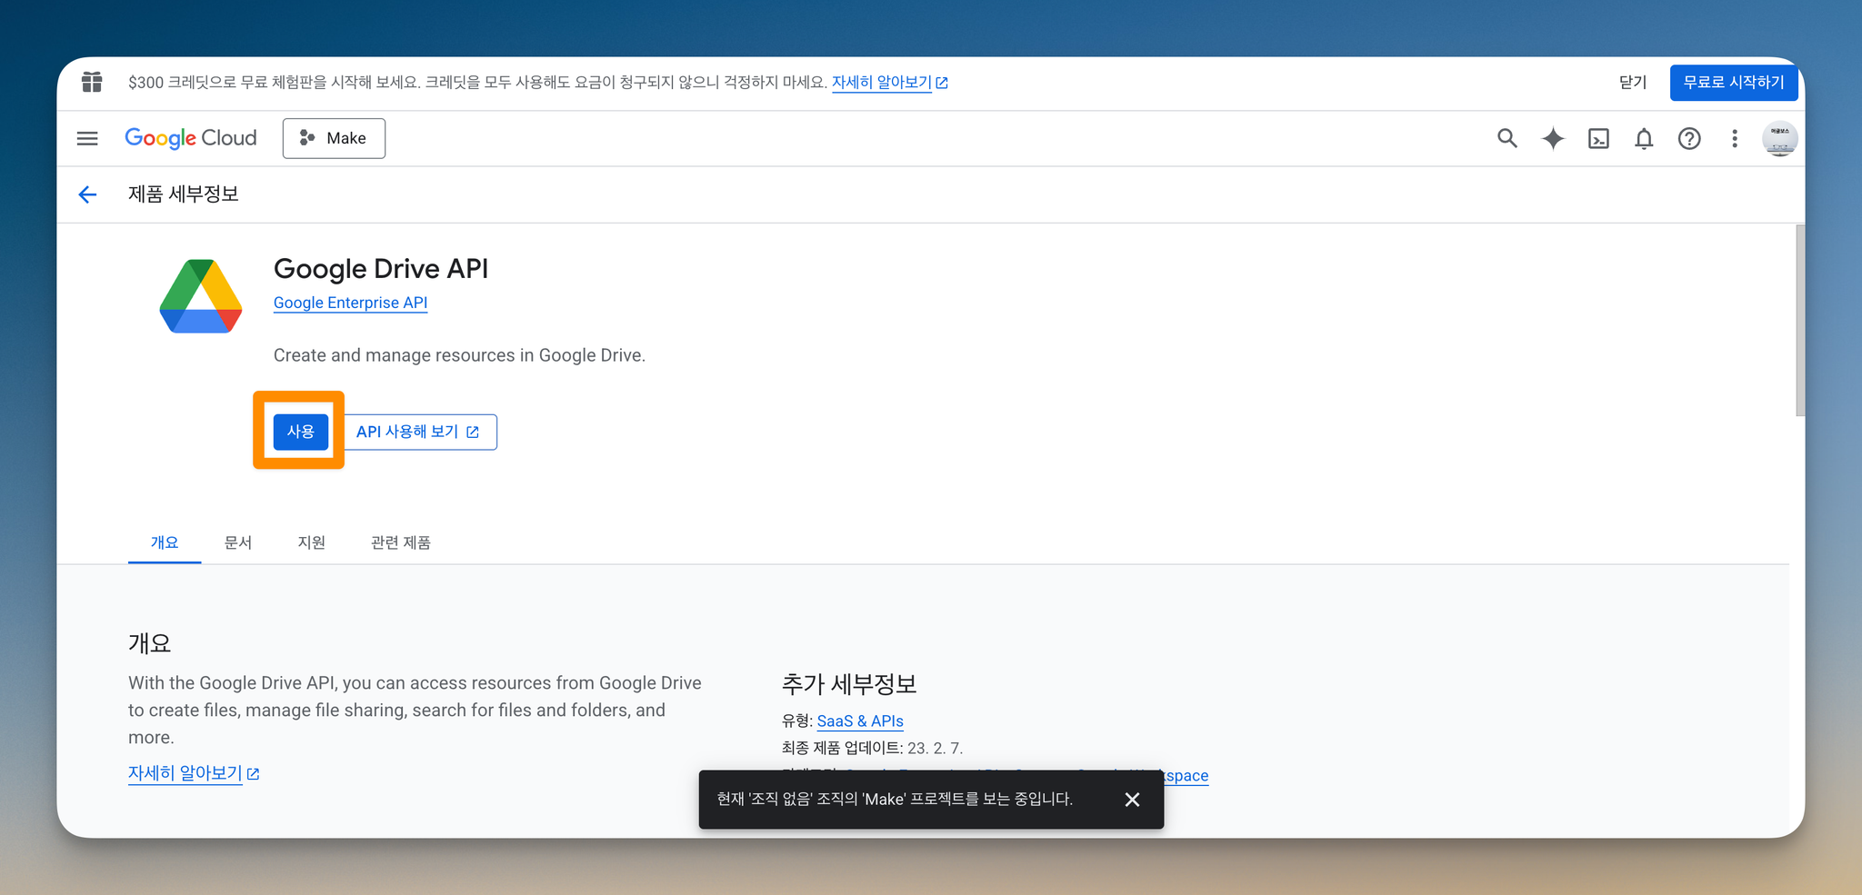Switch to the 문서 tab

click(238, 542)
